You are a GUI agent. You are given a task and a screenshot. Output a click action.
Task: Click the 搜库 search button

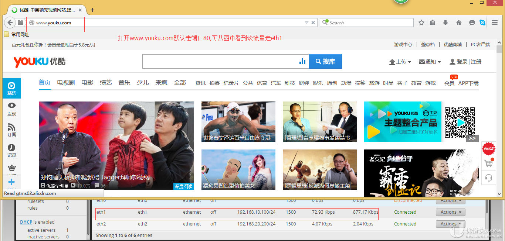[325, 61]
